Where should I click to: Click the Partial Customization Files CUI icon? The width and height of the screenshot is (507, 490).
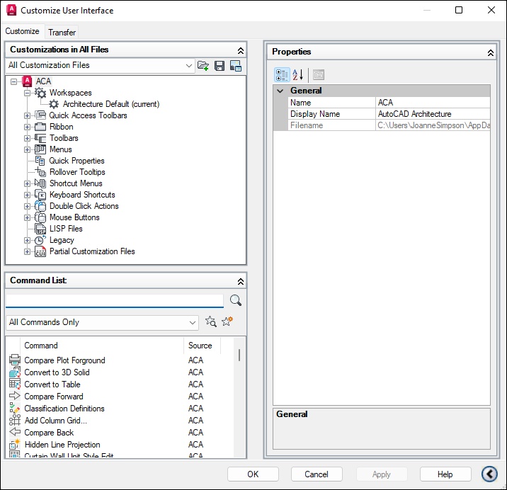pyautogui.click(x=40, y=251)
